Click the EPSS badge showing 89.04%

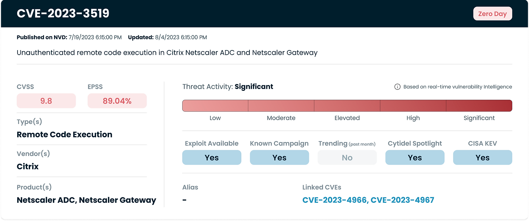(x=117, y=100)
